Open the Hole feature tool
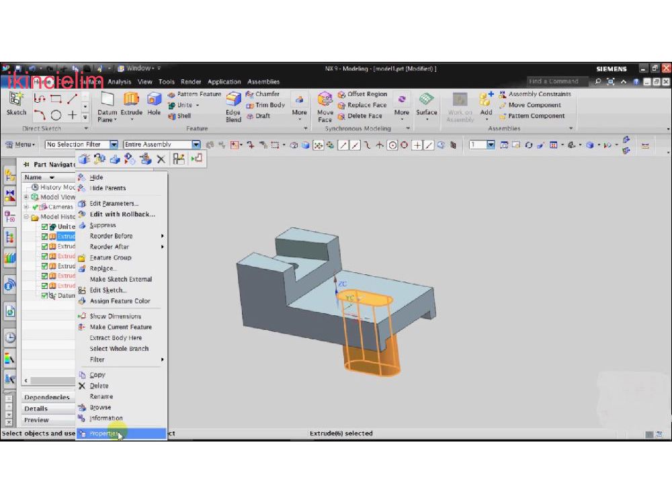 [154, 104]
